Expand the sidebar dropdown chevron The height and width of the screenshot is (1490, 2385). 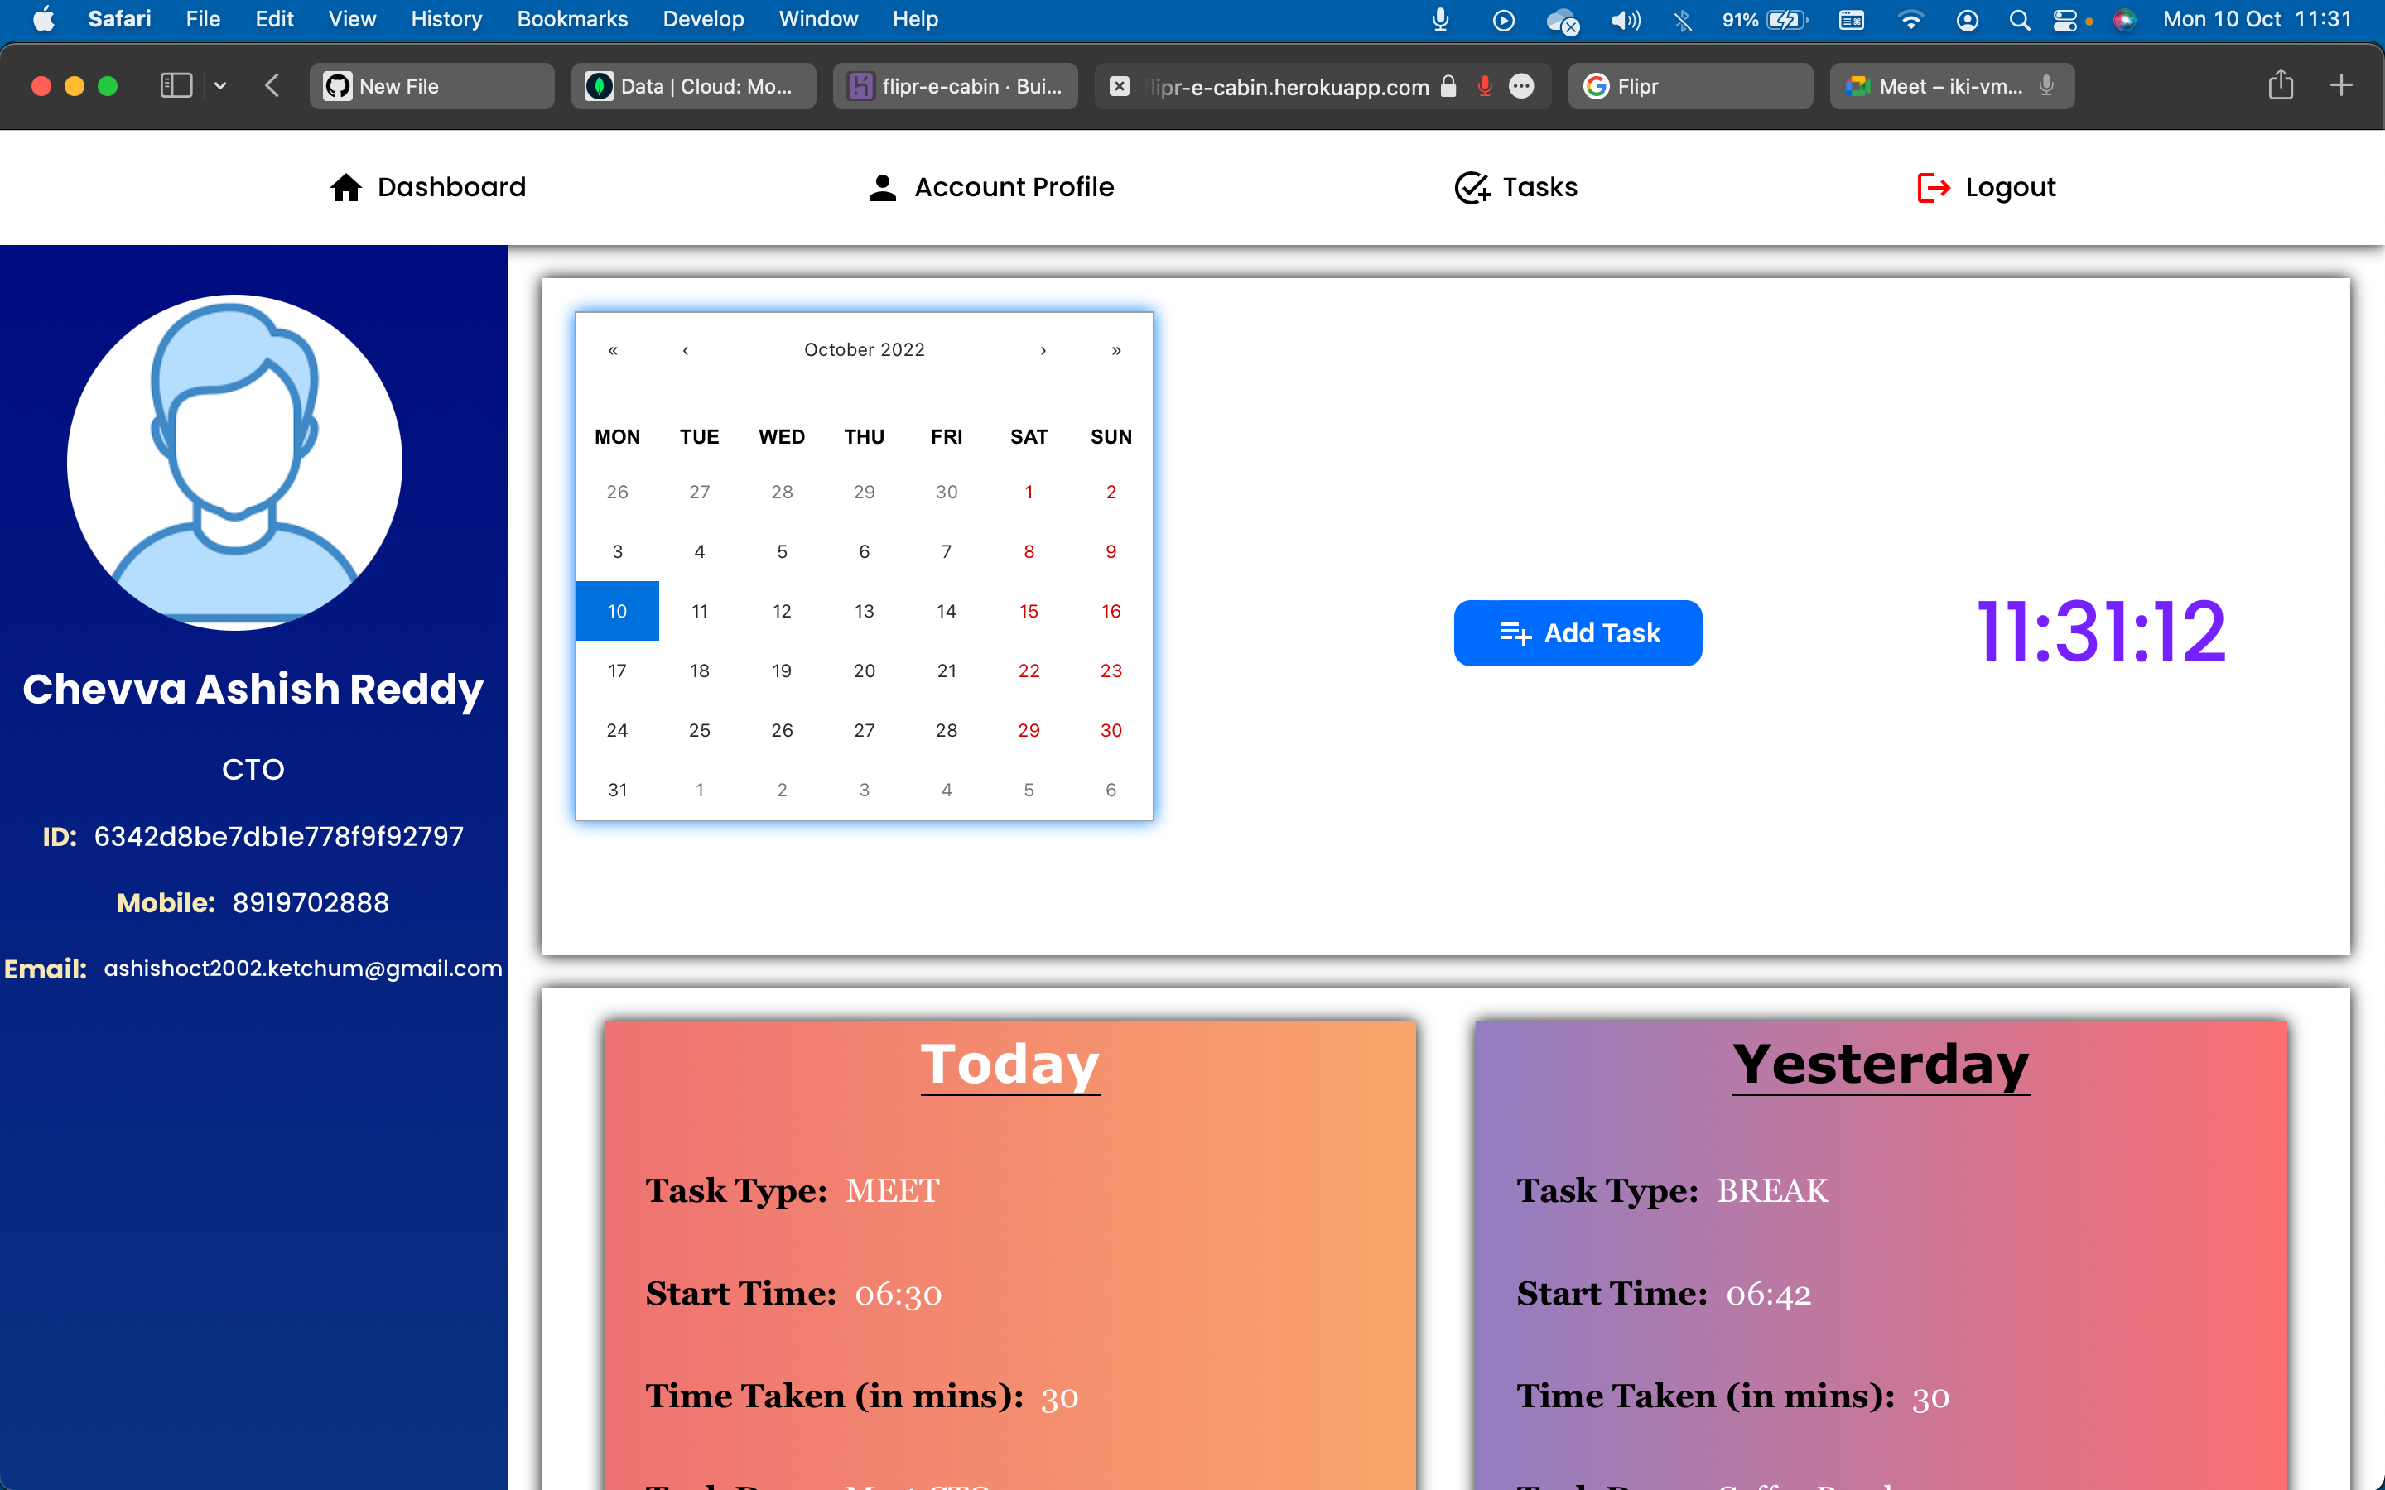(x=221, y=86)
